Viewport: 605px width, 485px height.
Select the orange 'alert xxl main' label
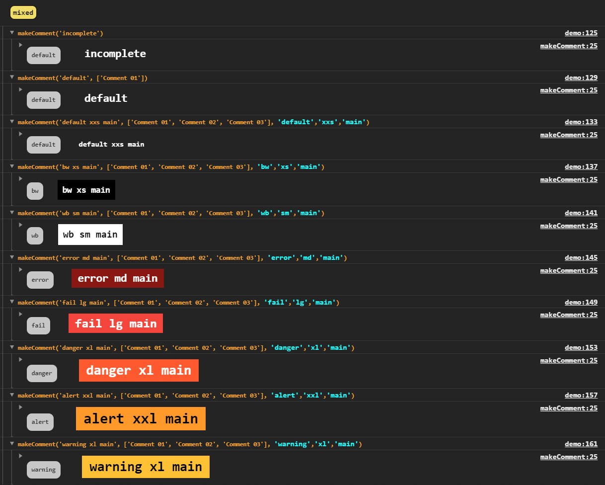coord(141,418)
